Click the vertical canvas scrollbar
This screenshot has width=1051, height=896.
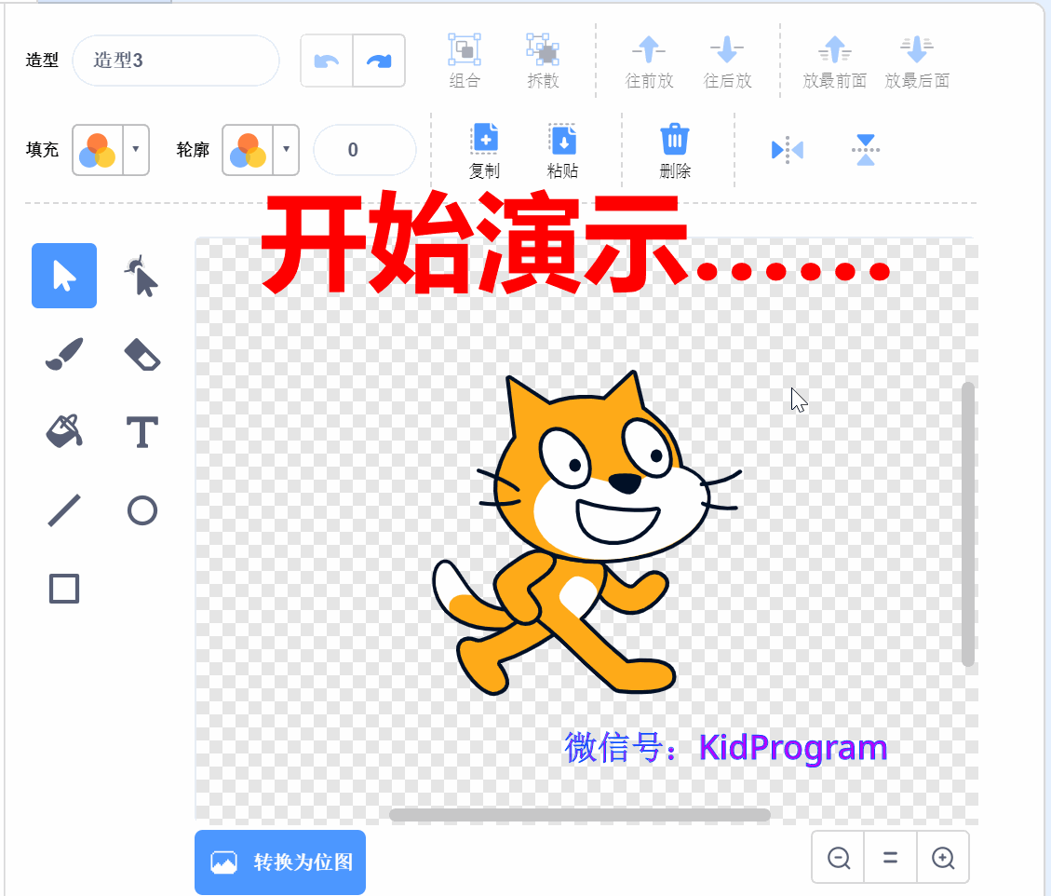pos(968,524)
